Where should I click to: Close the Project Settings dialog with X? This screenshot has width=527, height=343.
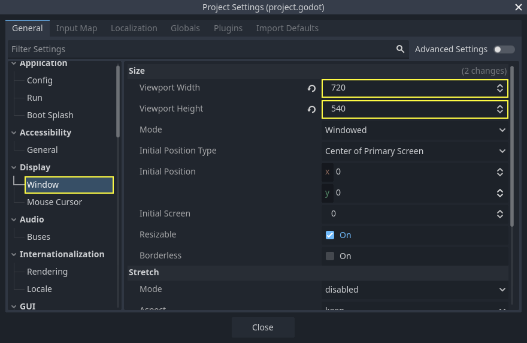coord(518,7)
